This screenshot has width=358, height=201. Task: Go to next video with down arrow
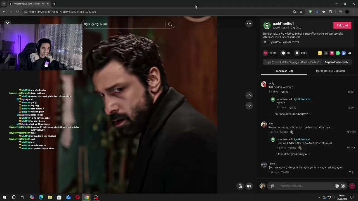[x=249, y=106]
